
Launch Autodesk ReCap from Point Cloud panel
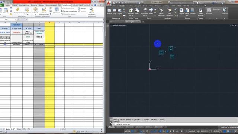[x=131, y=12]
